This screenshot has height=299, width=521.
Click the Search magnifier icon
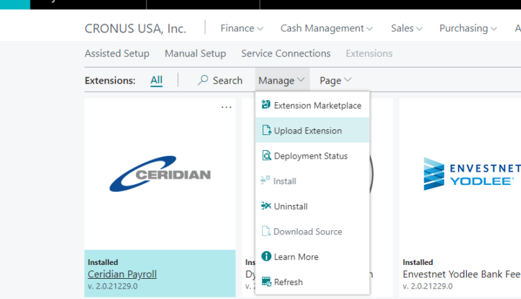[203, 81]
